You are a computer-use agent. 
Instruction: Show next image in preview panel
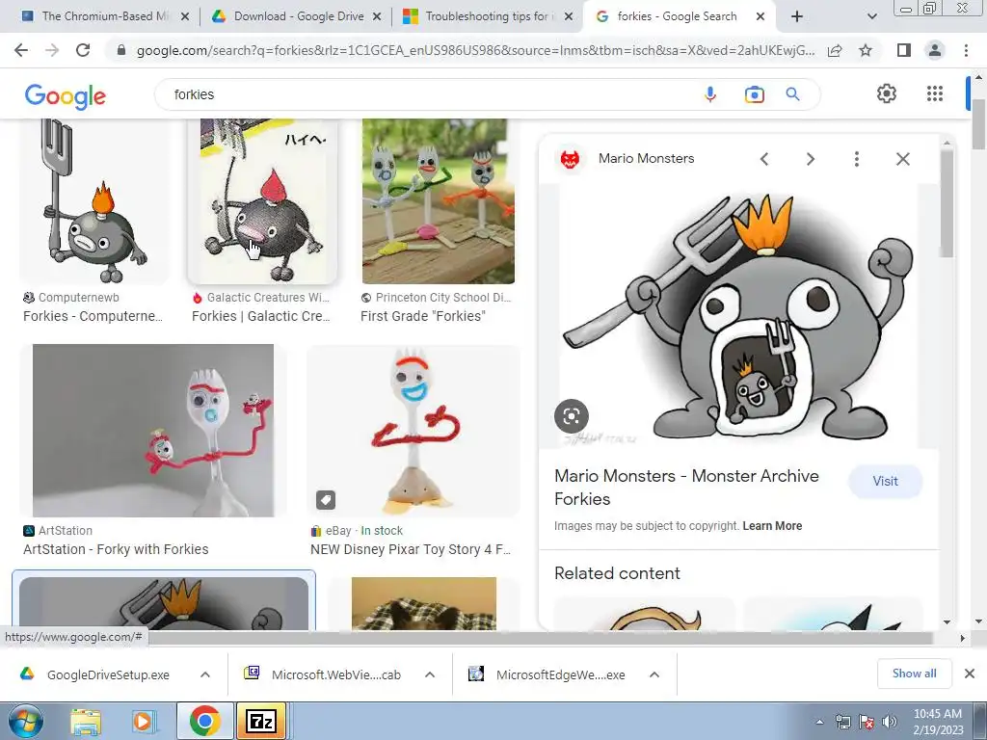point(810,159)
